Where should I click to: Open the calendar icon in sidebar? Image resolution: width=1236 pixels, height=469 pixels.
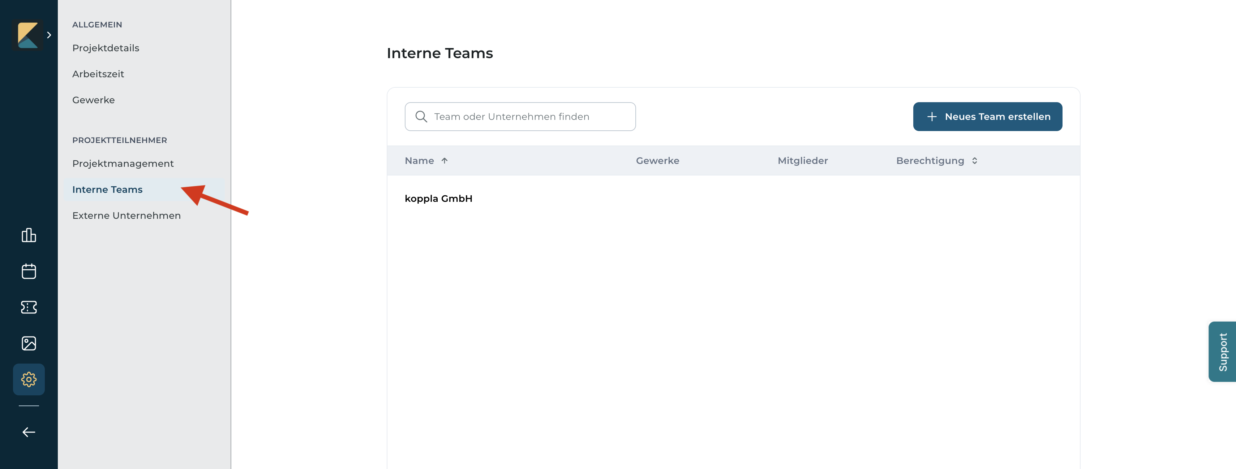(x=29, y=271)
